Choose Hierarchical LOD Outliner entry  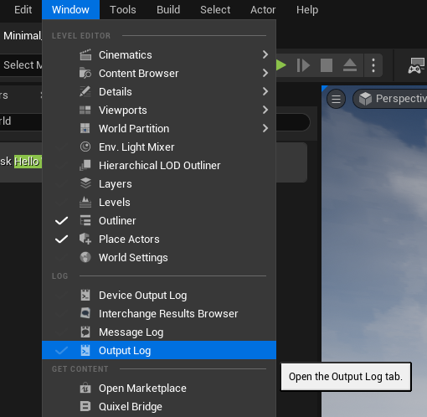(159, 165)
